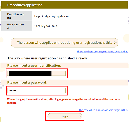
Task: Click the chevron arrow on Login button
Action: pyautogui.click(x=80, y=116)
